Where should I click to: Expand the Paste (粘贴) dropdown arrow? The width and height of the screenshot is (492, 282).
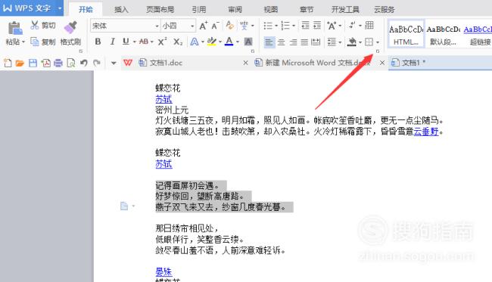[x=23, y=42]
